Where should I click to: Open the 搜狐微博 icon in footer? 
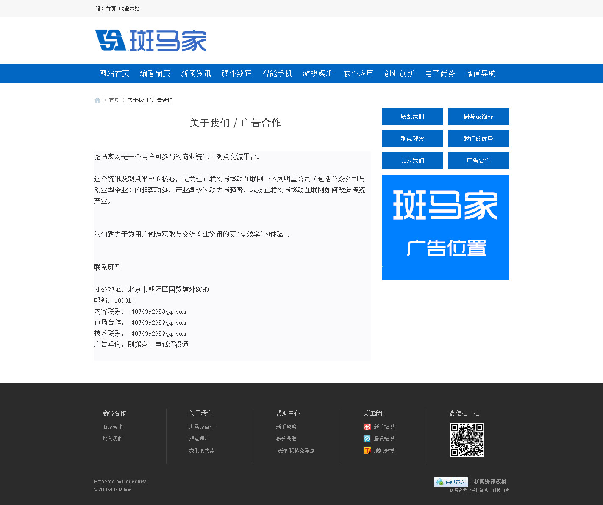click(x=367, y=451)
